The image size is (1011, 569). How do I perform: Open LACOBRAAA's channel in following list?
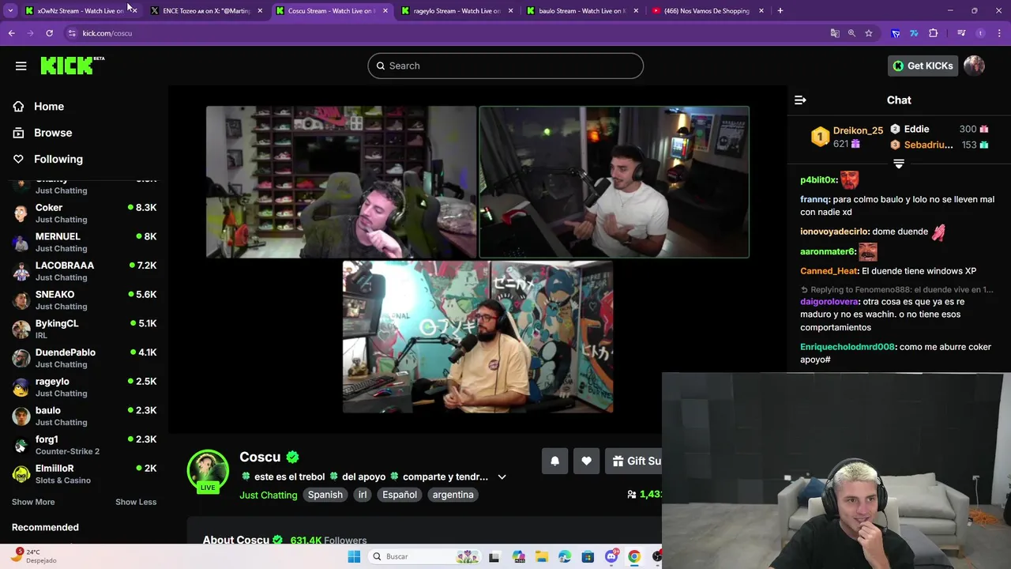coord(84,271)
